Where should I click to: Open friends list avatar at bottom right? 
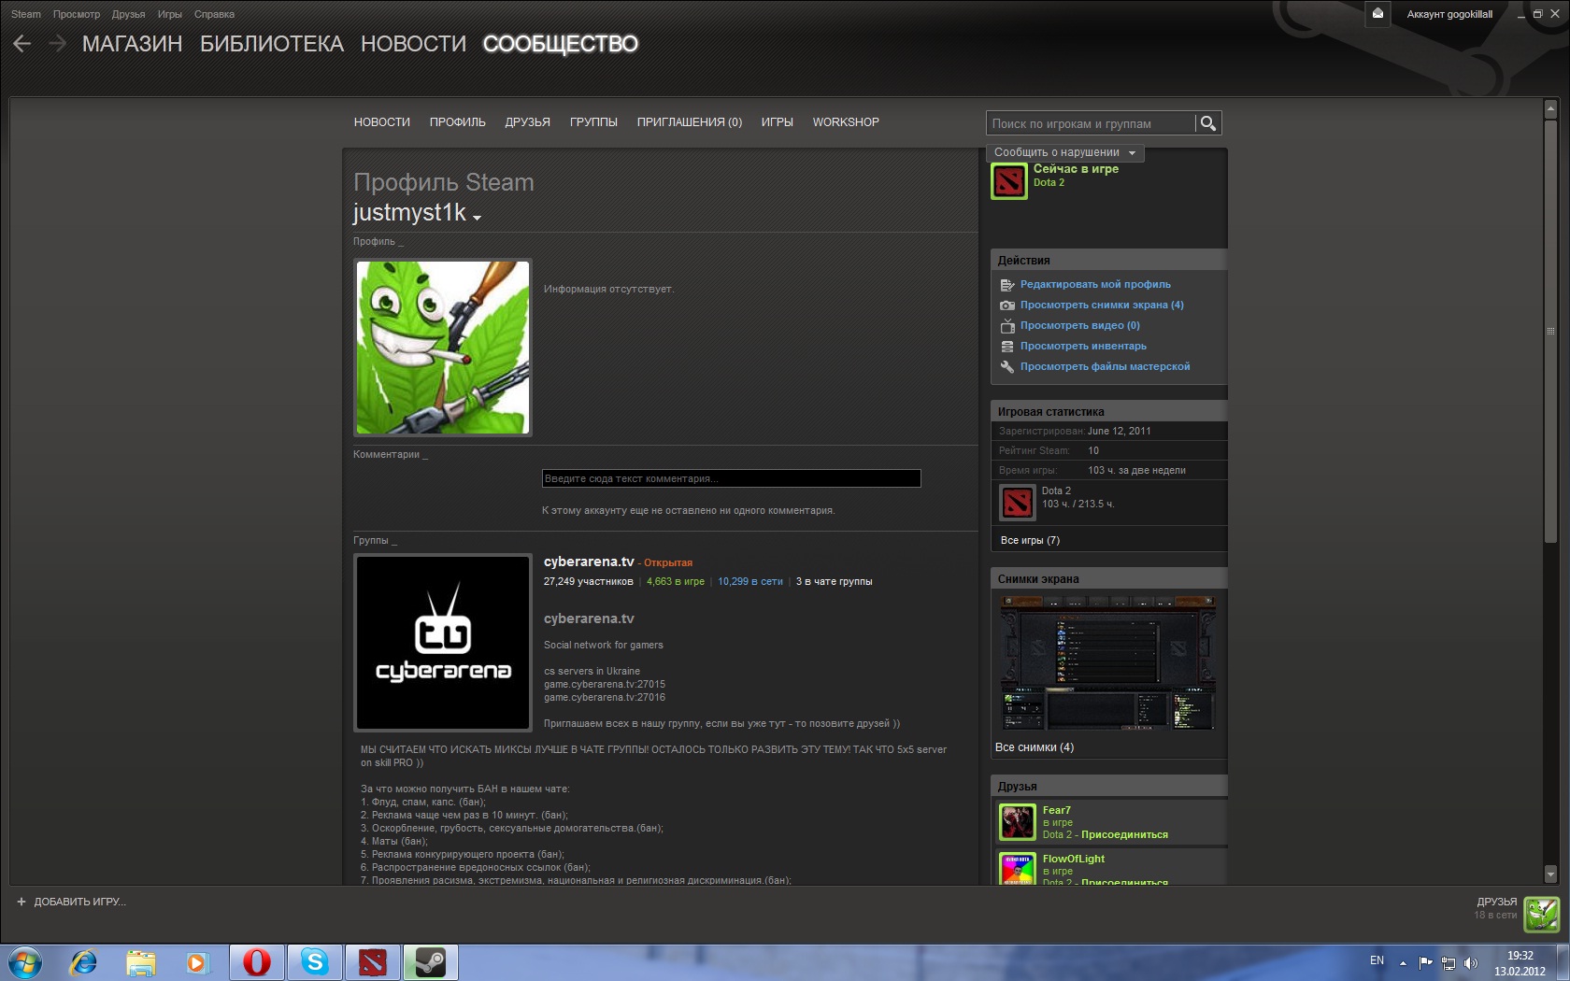[1541, 915]
